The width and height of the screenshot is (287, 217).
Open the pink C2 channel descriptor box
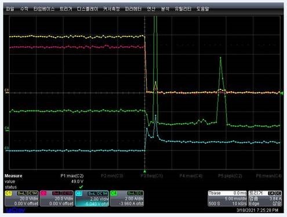[x=57, y=198]
